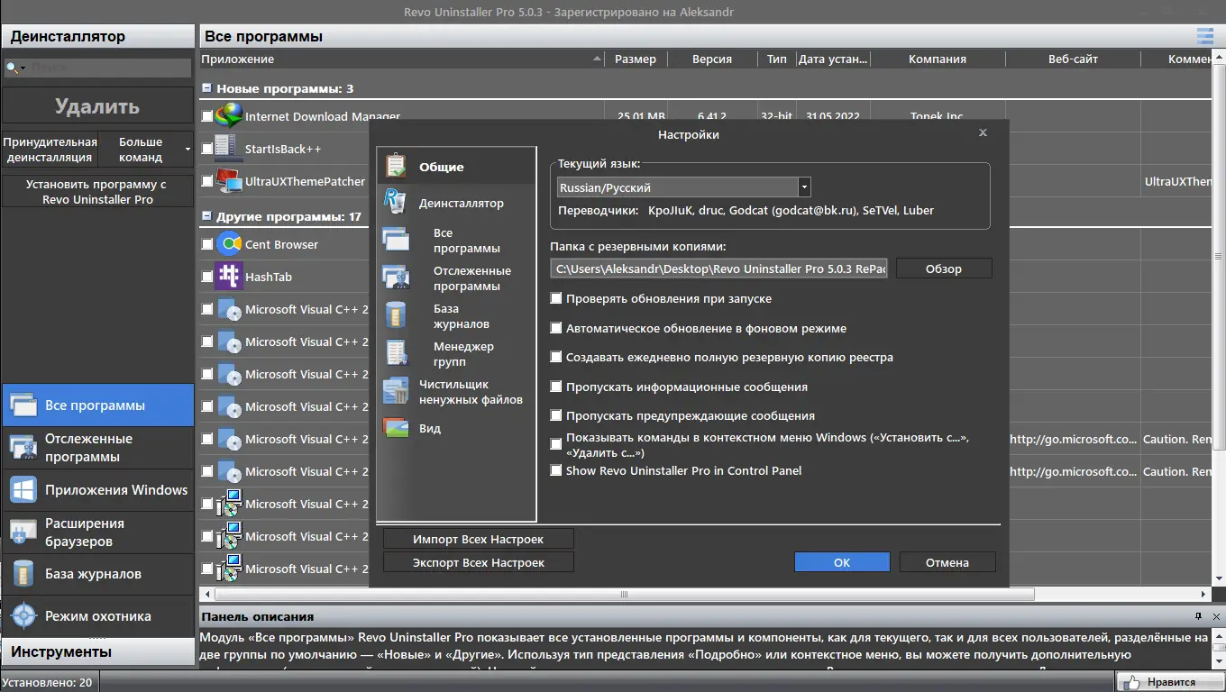
Task: Open the Приложения Windows module icon
Action: click(x=23, y=490)
